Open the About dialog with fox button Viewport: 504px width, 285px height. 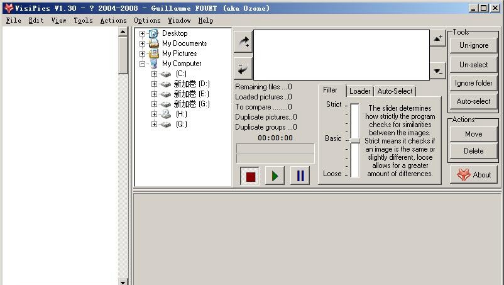[x=474, y=175]
